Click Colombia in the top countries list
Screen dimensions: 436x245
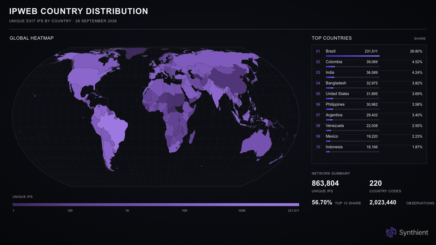click(334, 62)
